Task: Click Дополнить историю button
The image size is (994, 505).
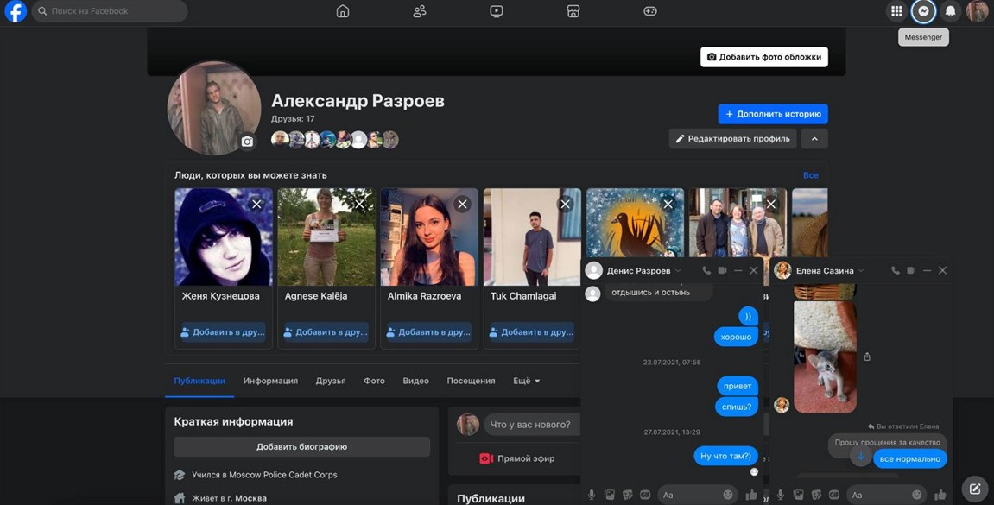Action: (x=773, y=114)
